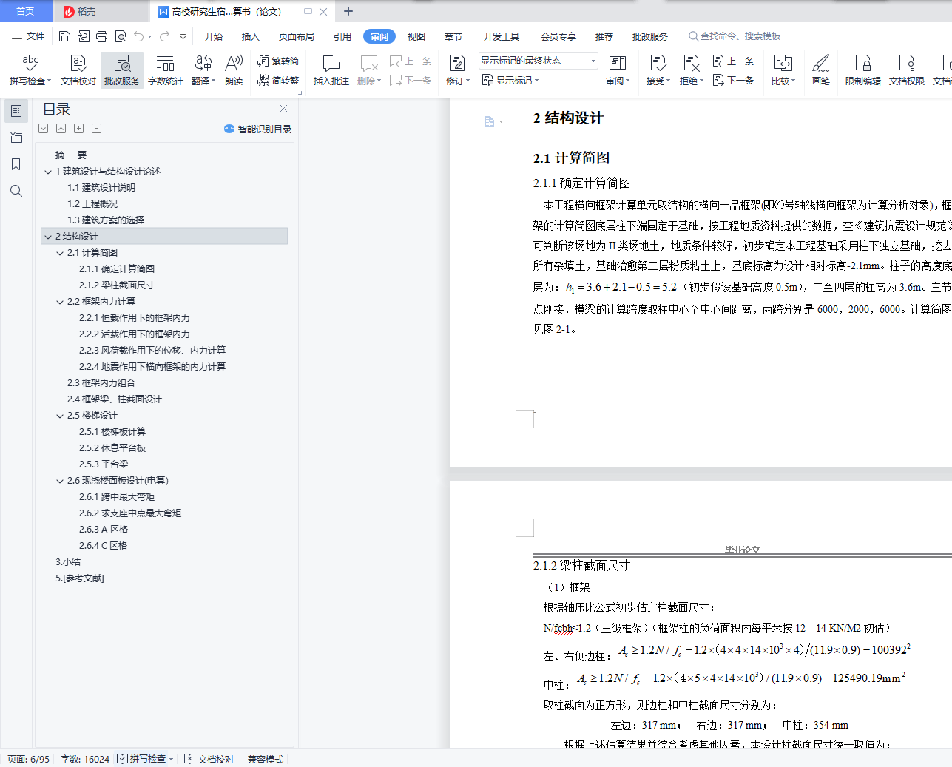Switch to the 引用 ribbon tab
Viewport: 952px width, 767px height.
click(x=342, y=36)
